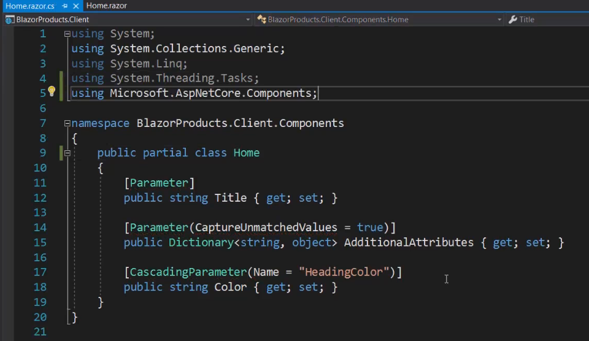
Task: Click the wrench icon beside Title
Action: [513, 20]
